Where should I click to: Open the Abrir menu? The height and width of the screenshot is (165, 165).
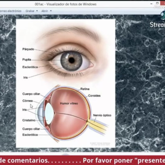(45, 11)
